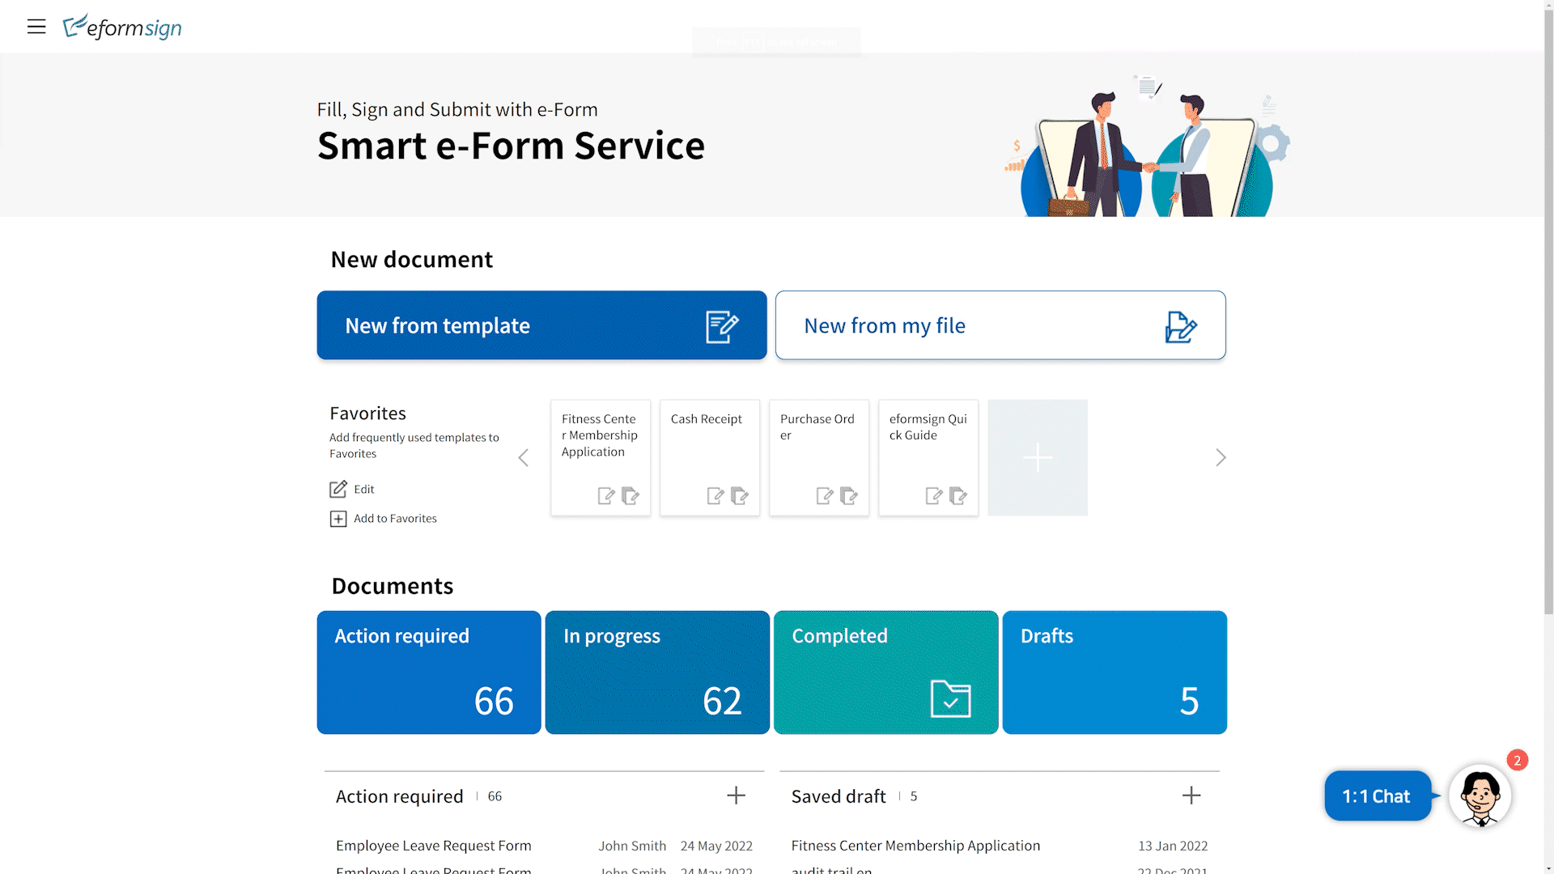
Task: Open the Cash Receipt favorite card
Action: click(710, 457)
